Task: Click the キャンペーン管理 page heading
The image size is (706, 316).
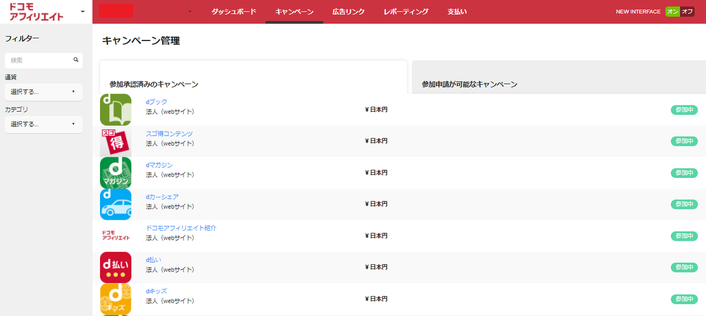Action: (x=141, y=41)
